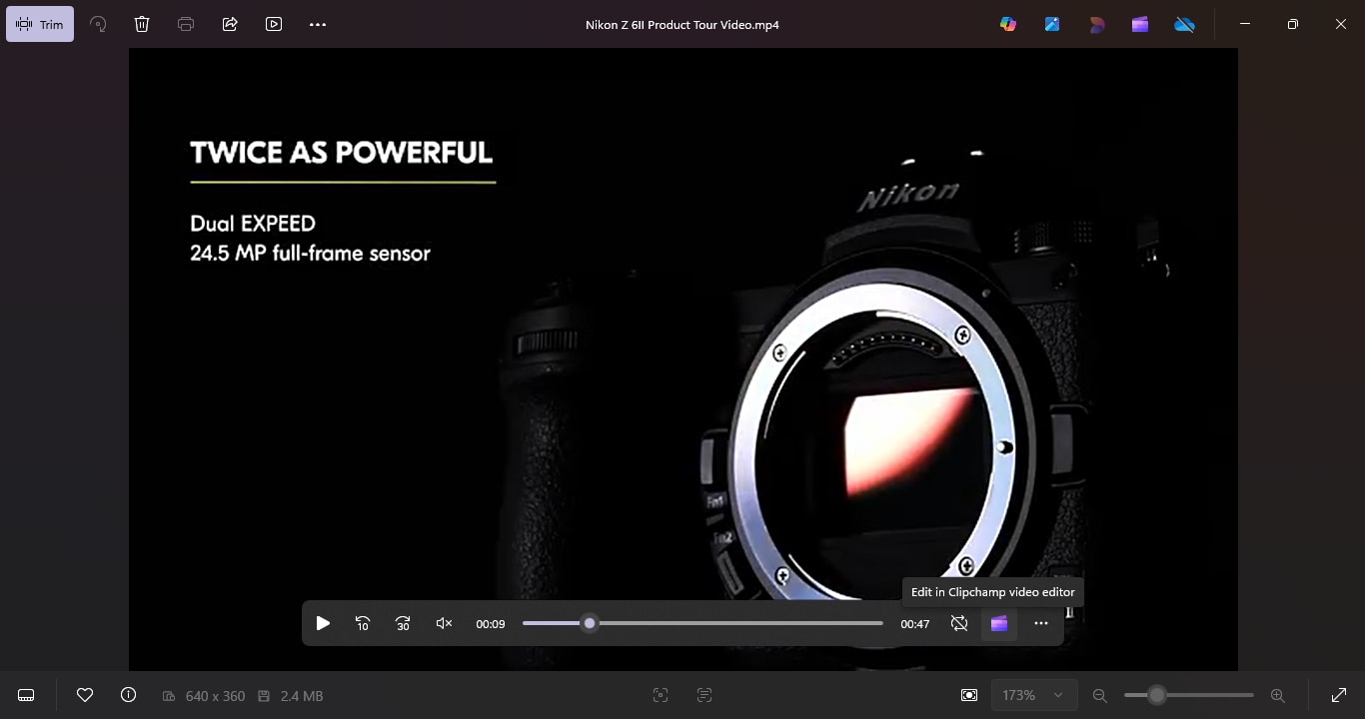1365x719 pixels.
Task: Click the file title Nikon Z 6II Product Tour Video.mp4
Action: 682,25
